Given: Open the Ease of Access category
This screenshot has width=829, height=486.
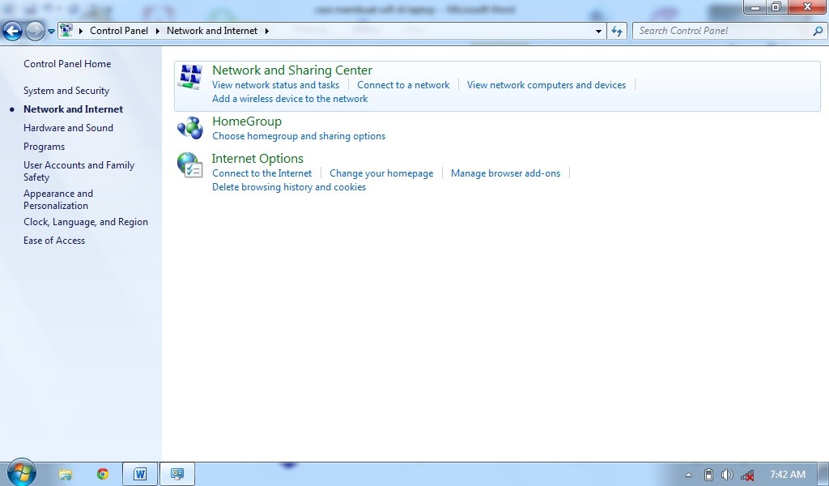Looking at the screenshot, I should coord(54,240).
